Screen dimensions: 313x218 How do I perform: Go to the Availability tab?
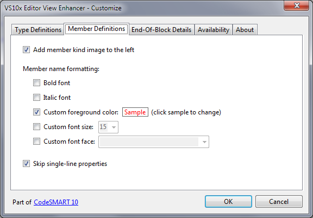(x=214, y=30)
